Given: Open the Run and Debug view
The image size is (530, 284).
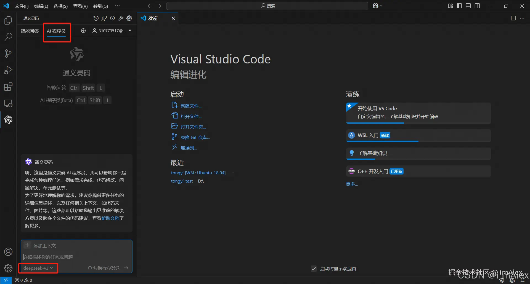Looking at the screenshot, I should [x=8, y=70].
